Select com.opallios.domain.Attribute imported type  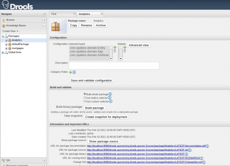click(x=89, y=55)
